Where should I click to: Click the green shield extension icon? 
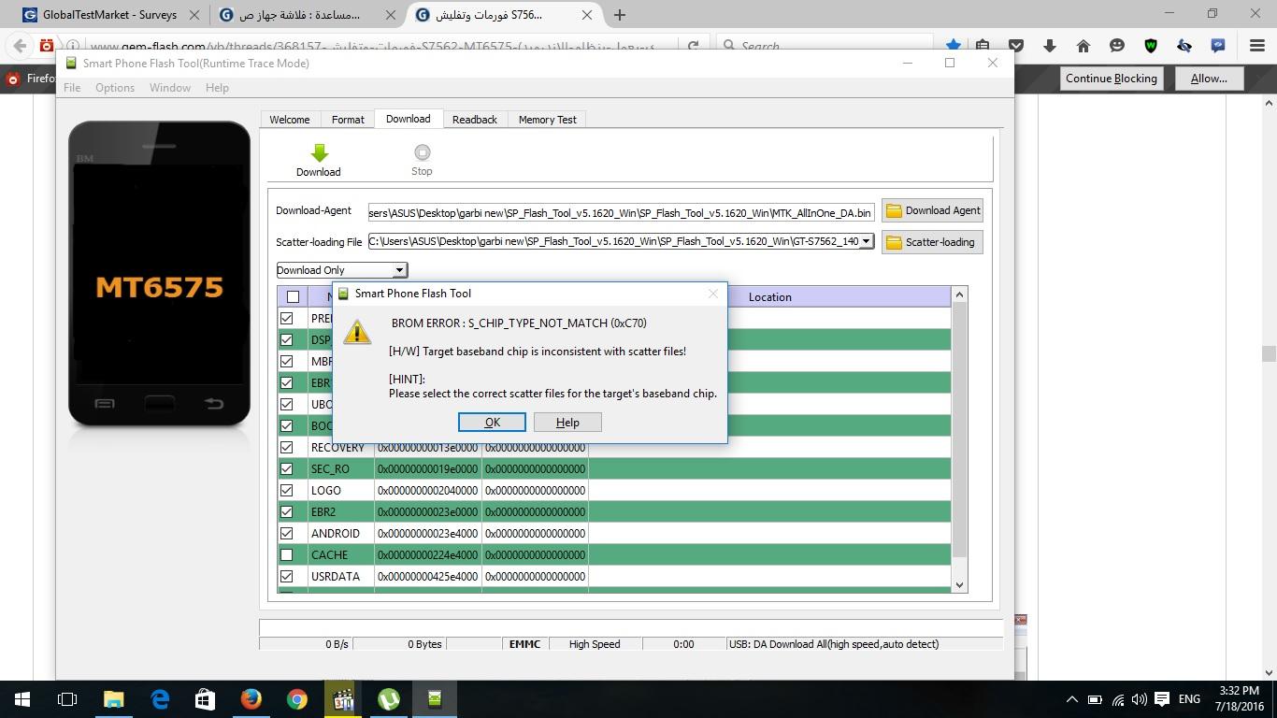(x=1151, y=46)
